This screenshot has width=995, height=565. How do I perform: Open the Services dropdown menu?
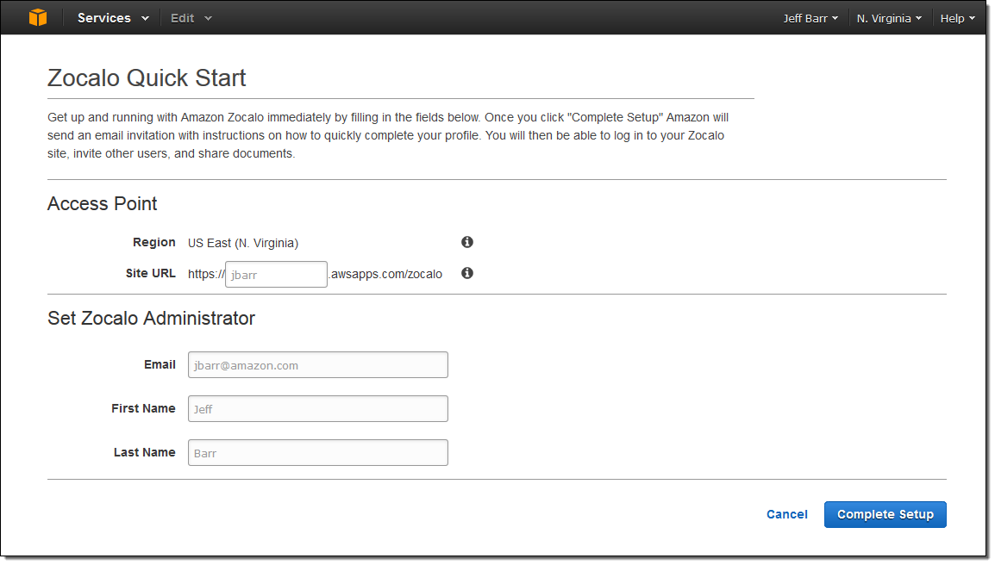point(112,18)
